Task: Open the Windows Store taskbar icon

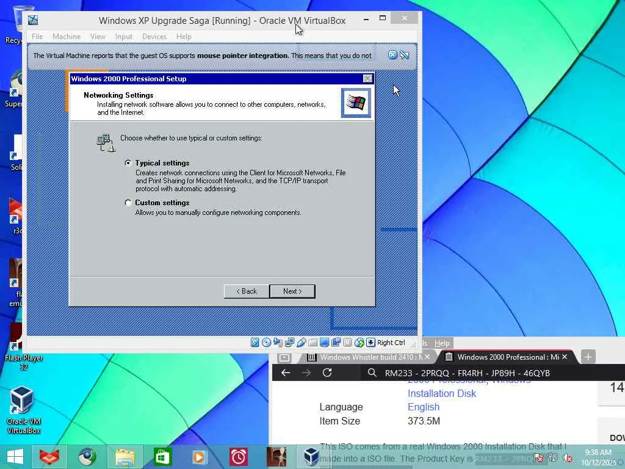Action: pyautogui.click(x=162, y=456)
